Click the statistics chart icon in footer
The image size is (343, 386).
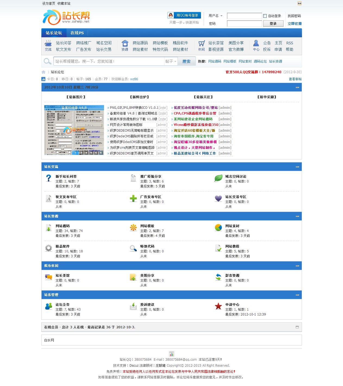171,354
